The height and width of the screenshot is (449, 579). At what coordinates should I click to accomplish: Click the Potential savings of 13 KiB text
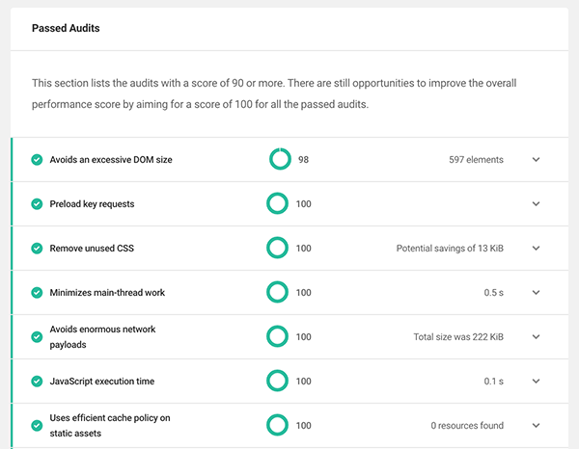point(450,249)
